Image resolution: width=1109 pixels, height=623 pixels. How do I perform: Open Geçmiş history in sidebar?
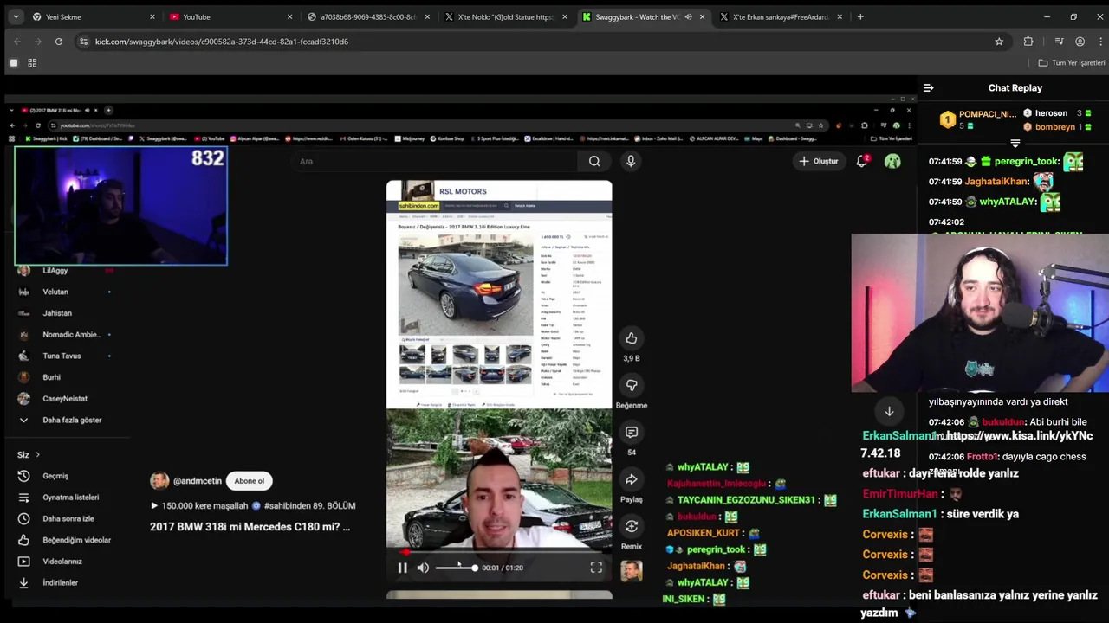55,476
